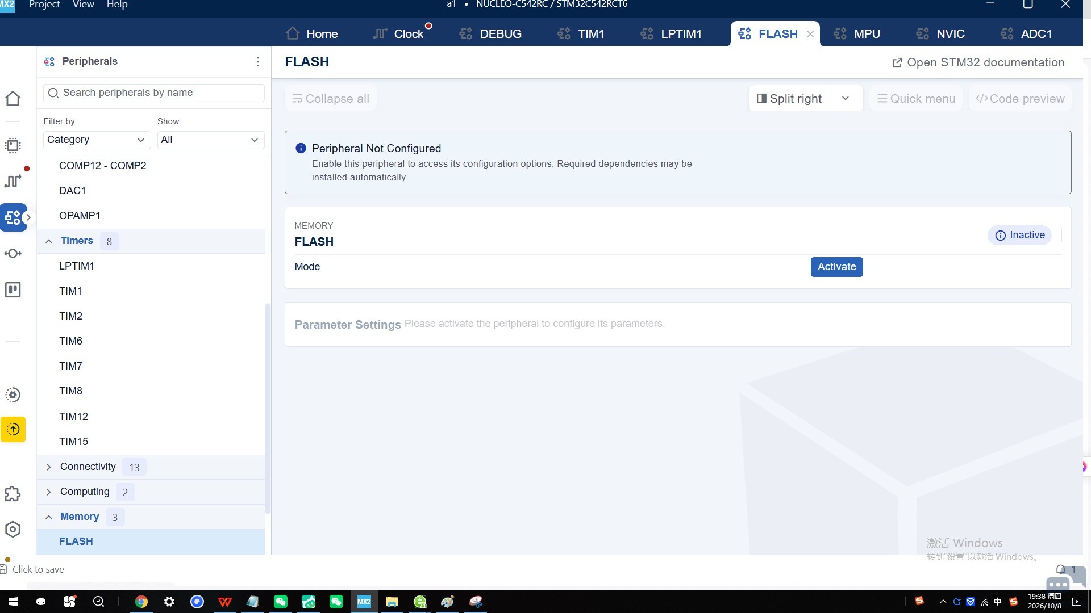Screen dimensions: 1091x613
Task: Click the Inactive status badge
Action: [x=1019, y=236]
